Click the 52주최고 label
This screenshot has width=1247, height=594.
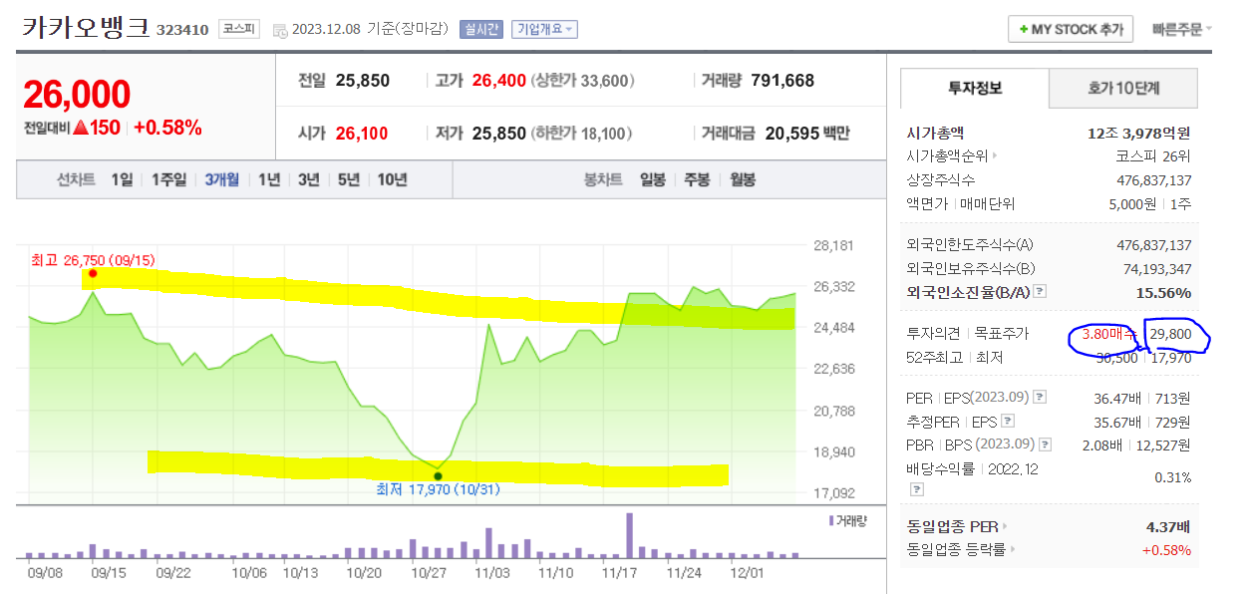[x=935, y=358]
